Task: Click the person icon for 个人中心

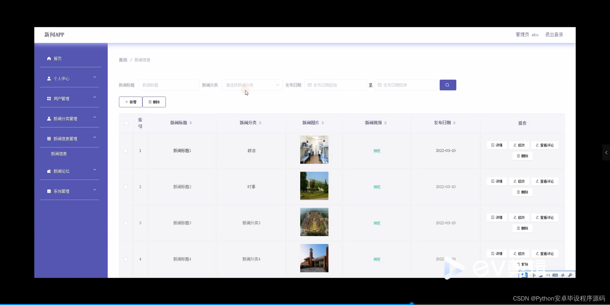Action: pos(49,78)
